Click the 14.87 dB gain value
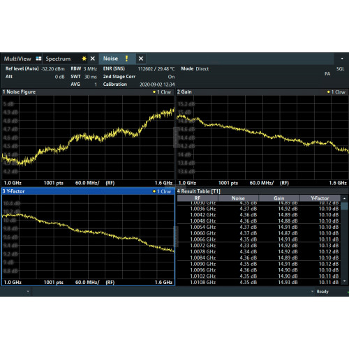This screenshot has height=349, width=349. coord(288,233)
